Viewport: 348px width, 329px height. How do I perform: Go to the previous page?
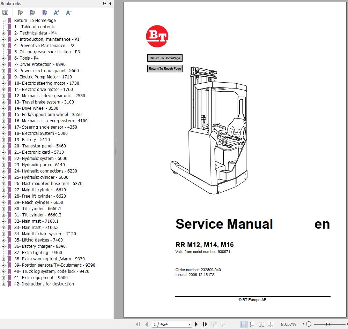coord(146,324)
